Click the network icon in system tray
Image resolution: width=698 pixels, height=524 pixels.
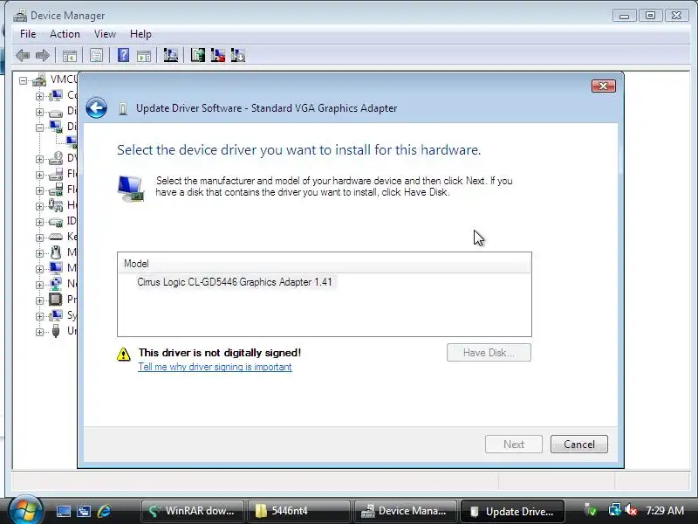pos(615,511)
